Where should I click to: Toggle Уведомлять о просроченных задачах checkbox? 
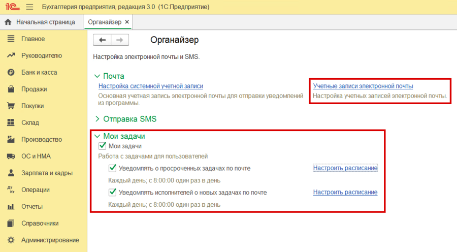(x=113, y=168)
